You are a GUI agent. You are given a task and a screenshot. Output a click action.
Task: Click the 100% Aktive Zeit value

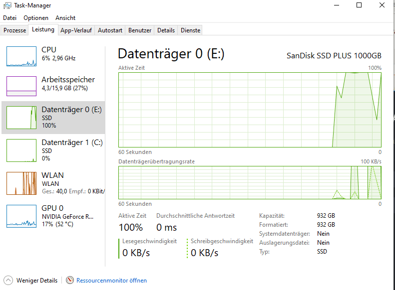[131, 227]
